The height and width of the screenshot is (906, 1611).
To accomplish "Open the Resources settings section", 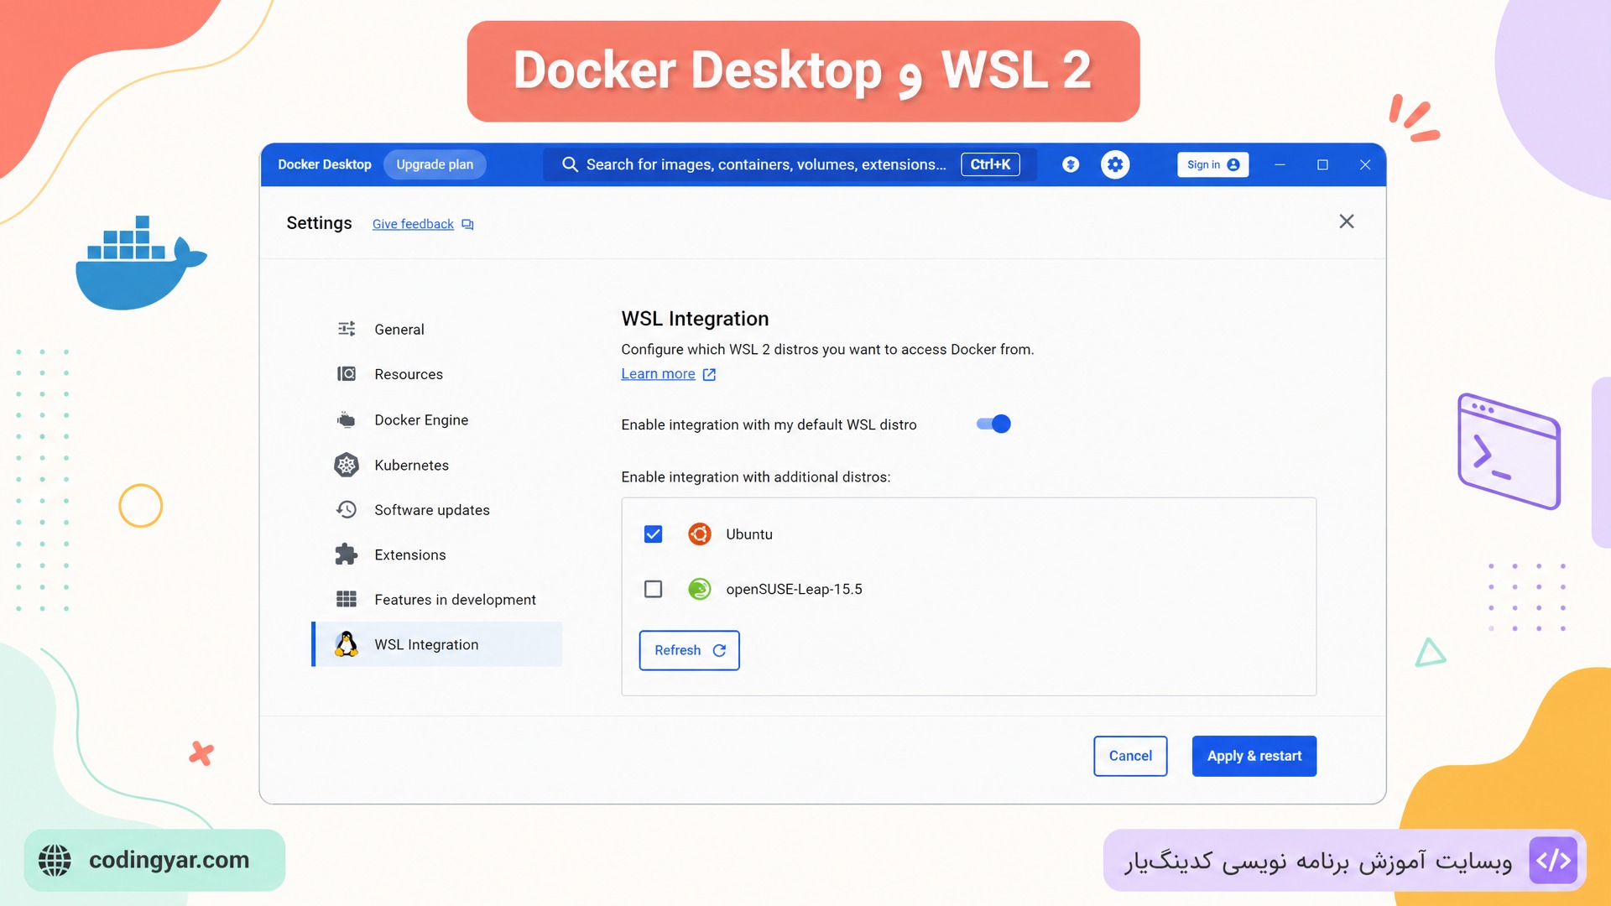I will coord(436,374).
